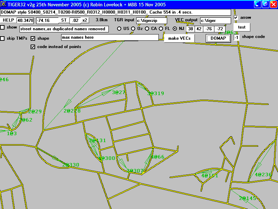The height and width of the screenshot is (209, 278).
Task: Uncheck code instead of points
Action: coord(33,47)
